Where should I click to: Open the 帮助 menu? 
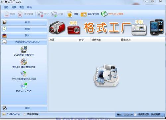(x=29, y=7)
